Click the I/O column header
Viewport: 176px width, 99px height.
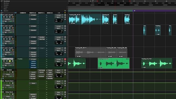tap(59, 13)
